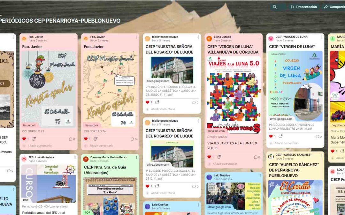Viewport: 345px width, 215px height.
Task: Click bibliotecacoleluque avatar on 2ª edición post
Action: tap(147, 39)
